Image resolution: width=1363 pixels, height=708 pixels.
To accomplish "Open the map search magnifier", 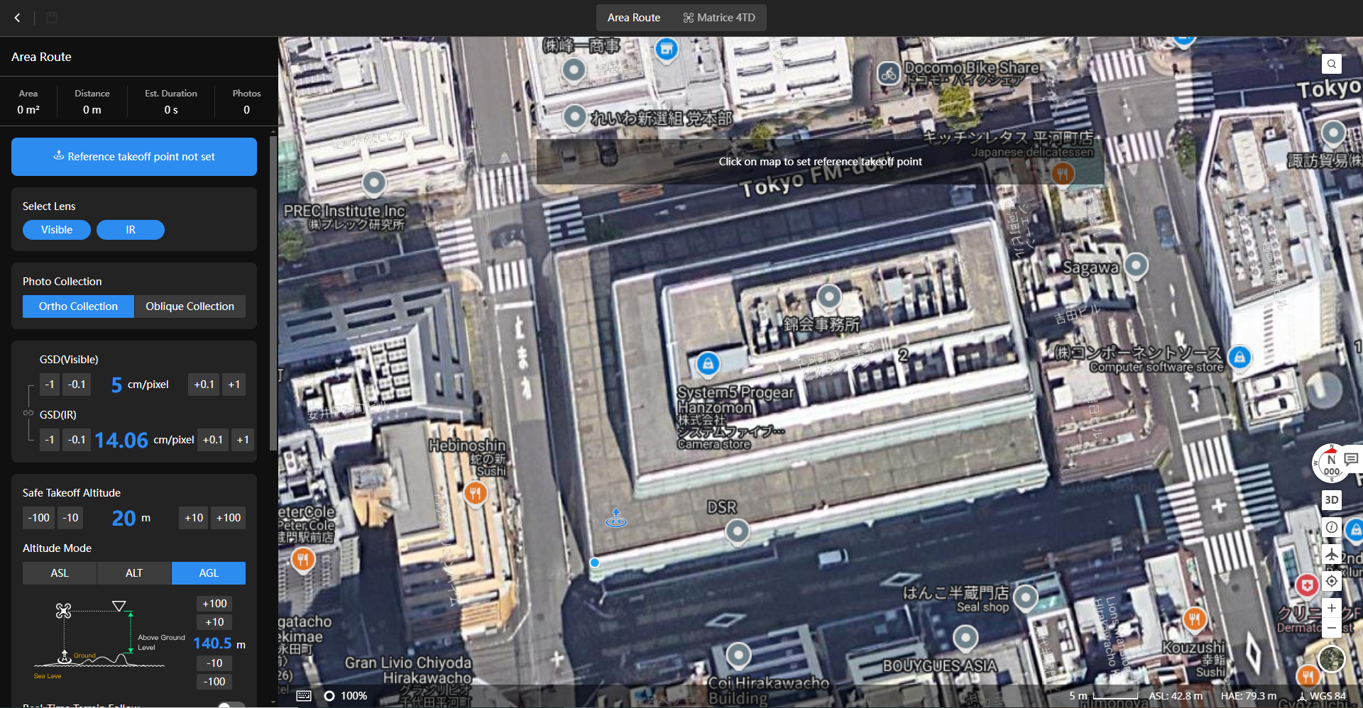I will 1332,64.
